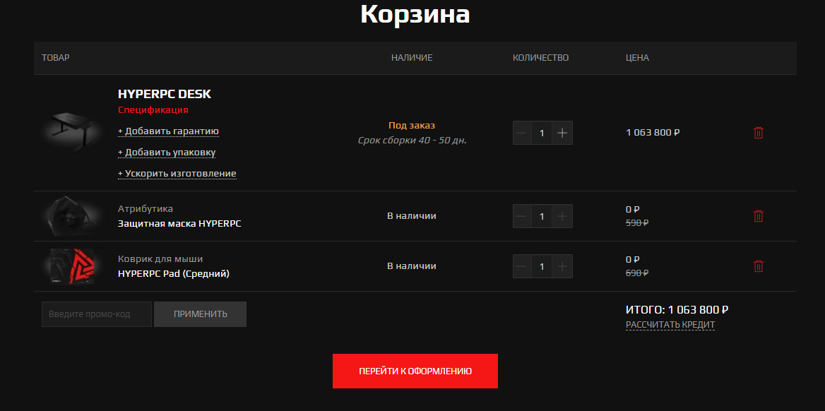The image size is (825, 411).
Task: Click the promo code input field
Action: (x=96, y=314)
